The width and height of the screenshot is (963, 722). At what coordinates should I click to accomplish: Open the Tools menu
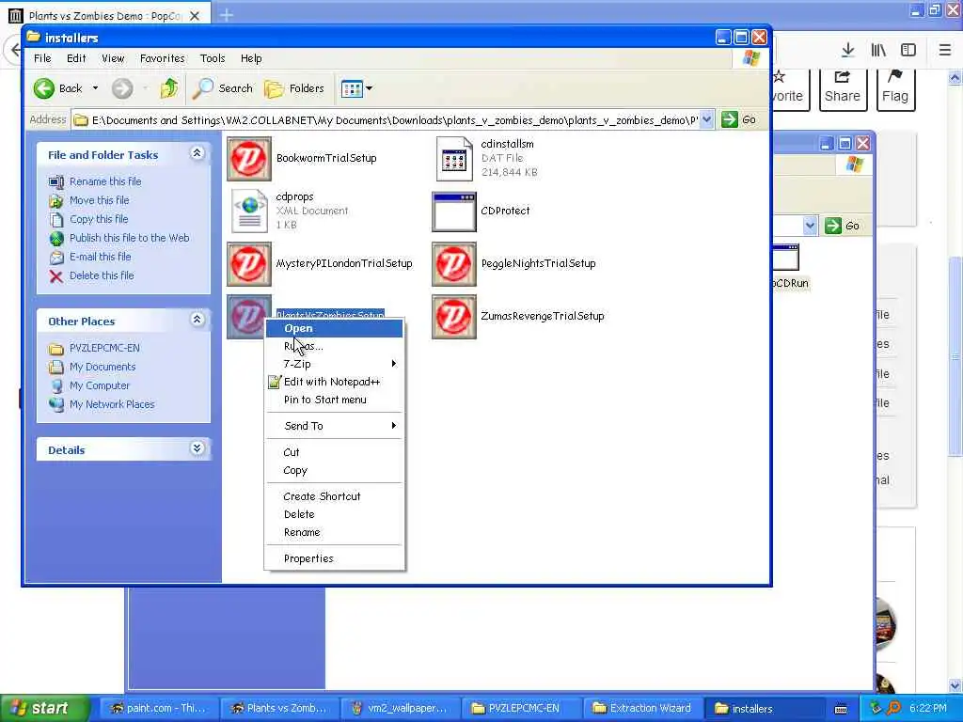tap(213, 58)
